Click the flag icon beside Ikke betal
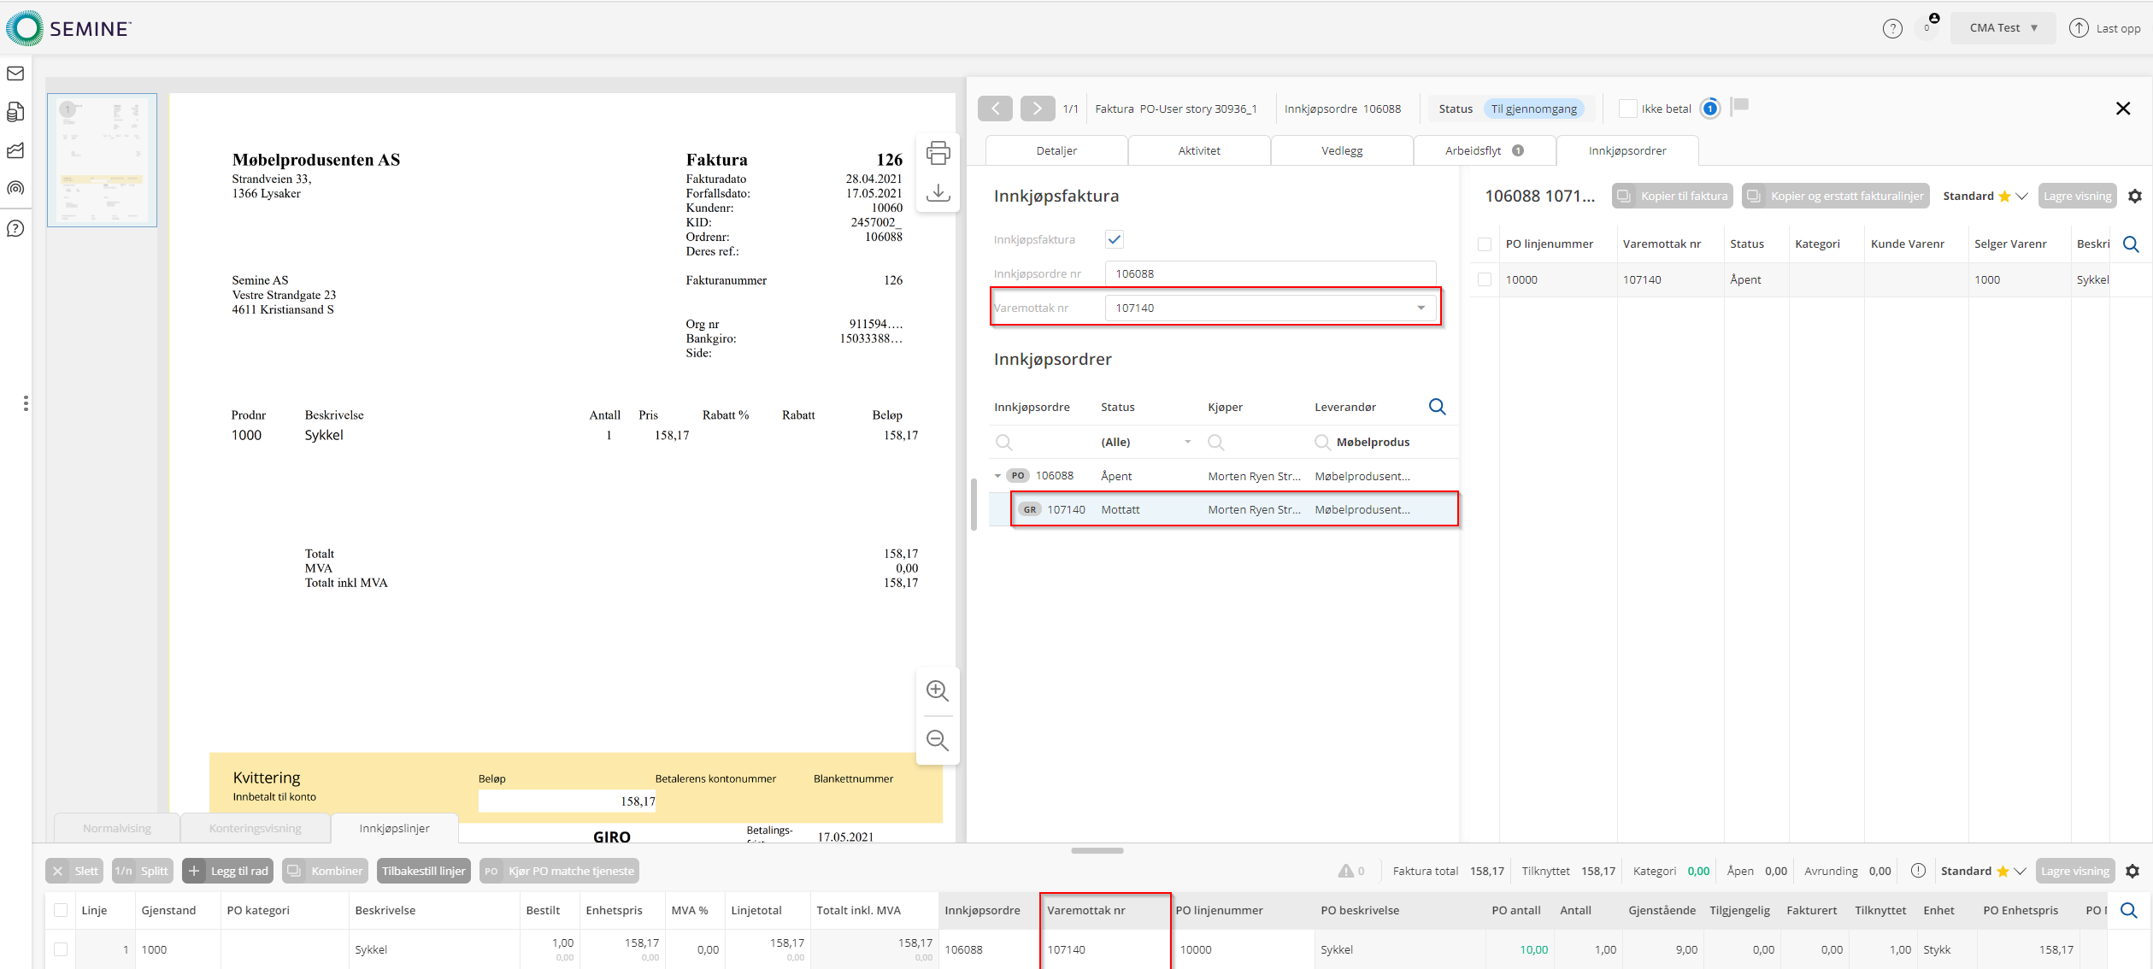Screen dimensions: 2153x969 [x=1740, y=106]
